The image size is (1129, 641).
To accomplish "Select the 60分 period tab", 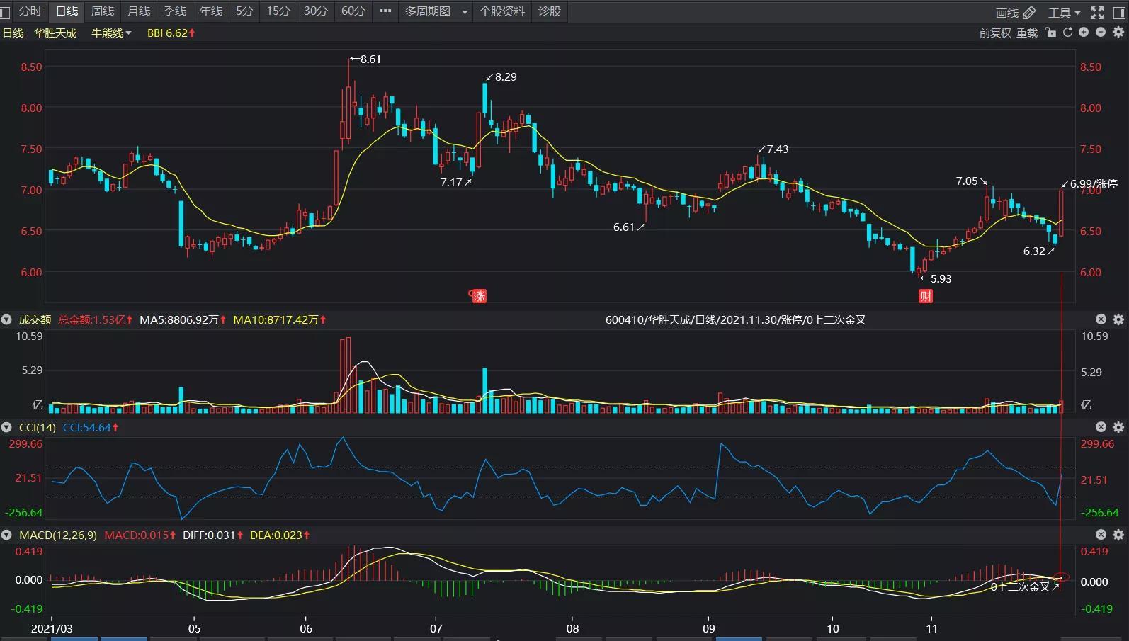I will [x=353, y=11].
